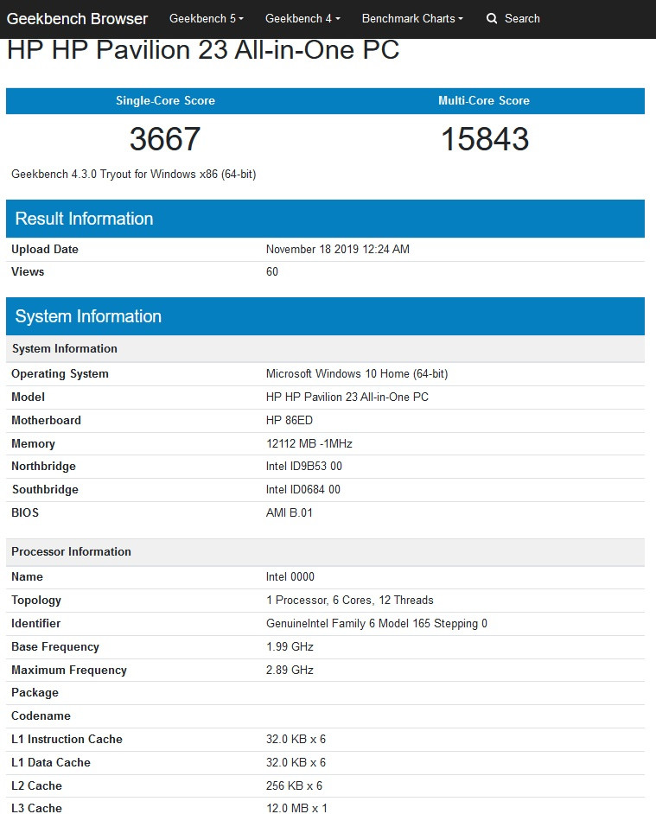Click the Result Information section heading
This screenshot has width=656, height=814.
tap(84, 219)
